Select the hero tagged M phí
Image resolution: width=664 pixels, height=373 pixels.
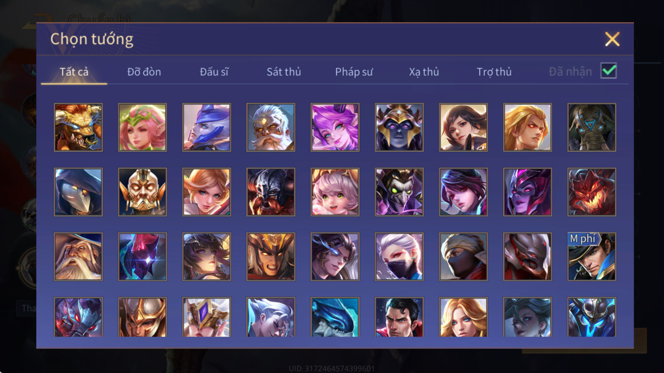592,257
